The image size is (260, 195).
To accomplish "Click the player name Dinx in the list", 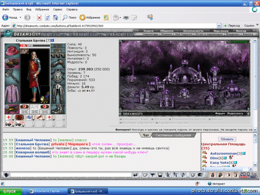I will pos(214,158).
